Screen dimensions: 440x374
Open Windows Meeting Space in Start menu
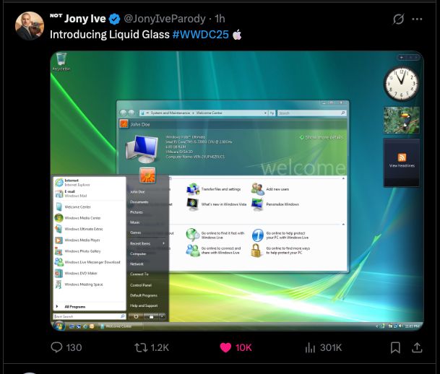89,284
